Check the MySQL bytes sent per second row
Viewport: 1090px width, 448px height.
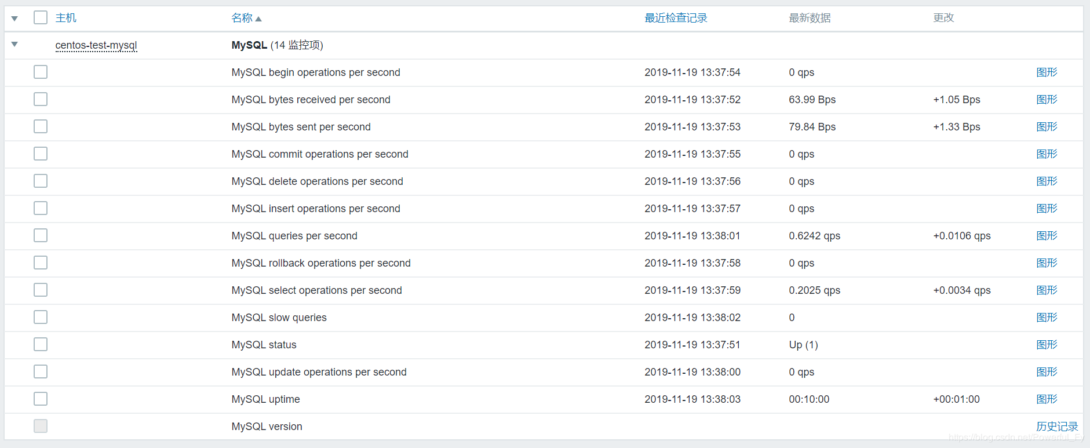click(x=41, y=126)
